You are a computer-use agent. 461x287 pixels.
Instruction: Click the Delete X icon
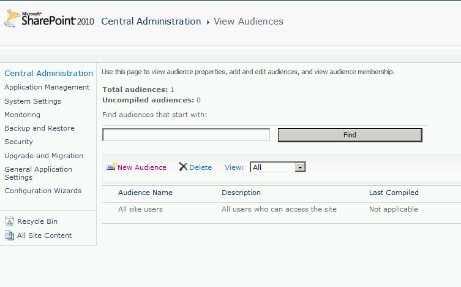(x=183, y=167)
